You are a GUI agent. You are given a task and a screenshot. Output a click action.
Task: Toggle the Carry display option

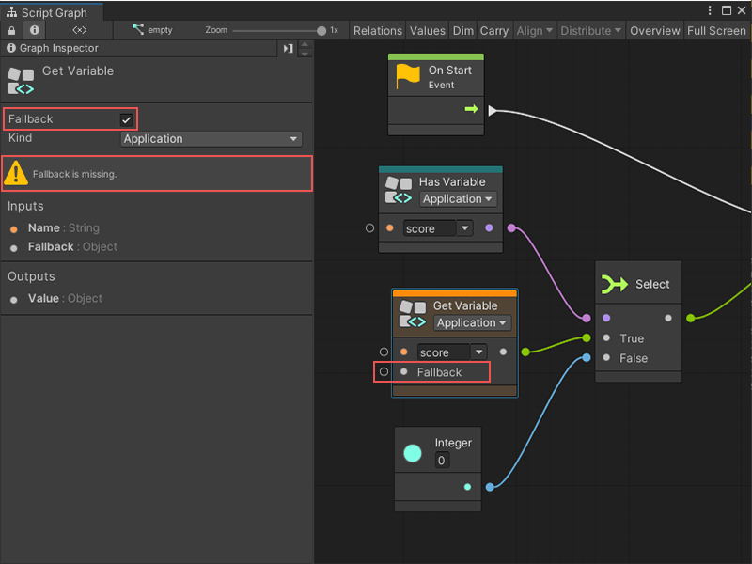click(494, 30)
